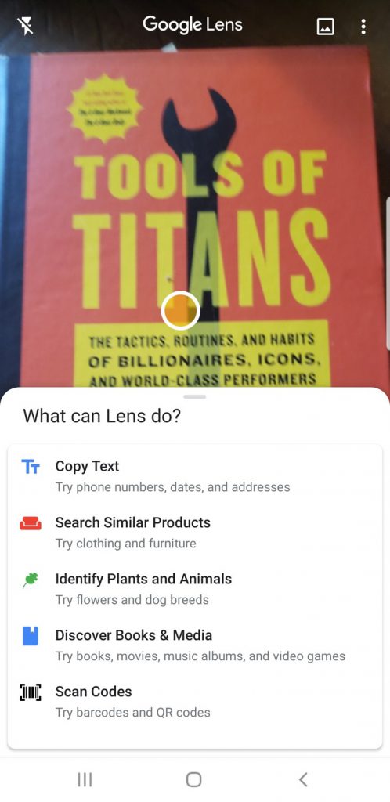Tap the Android home button
The height and width of the screenshot is (802, 390).
click(193, 779)
